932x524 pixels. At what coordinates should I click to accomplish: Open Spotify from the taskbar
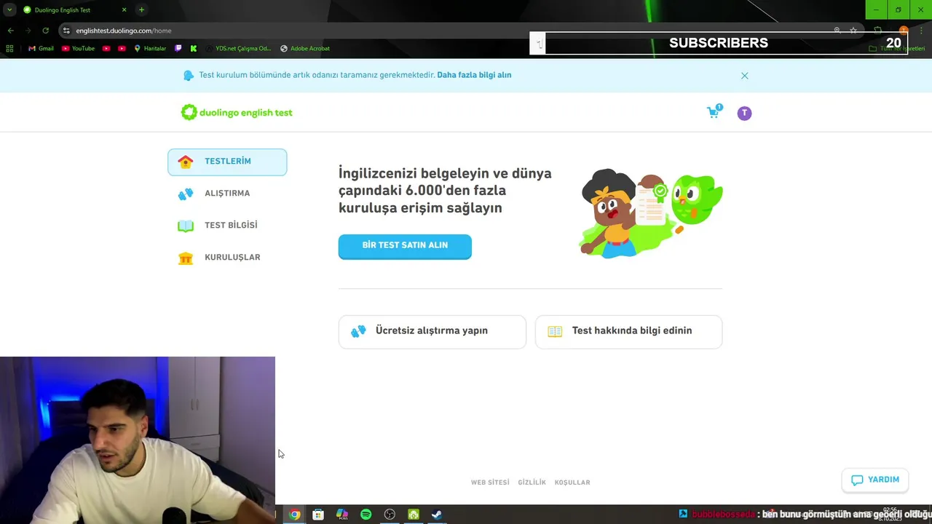pos(366,515)
